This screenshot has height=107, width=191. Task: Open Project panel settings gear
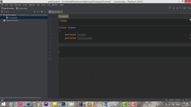click(x=42, y=12)
